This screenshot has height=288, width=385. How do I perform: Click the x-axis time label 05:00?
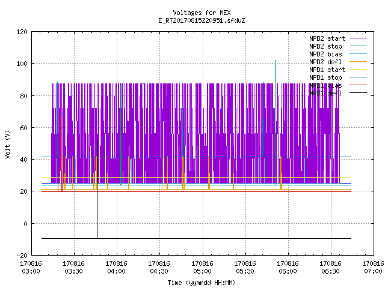tap(202, 272)
